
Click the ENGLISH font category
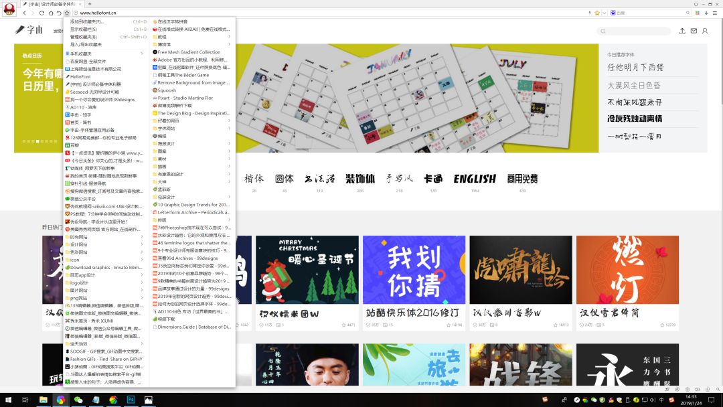pyautogui.click(x=475, y=179)
